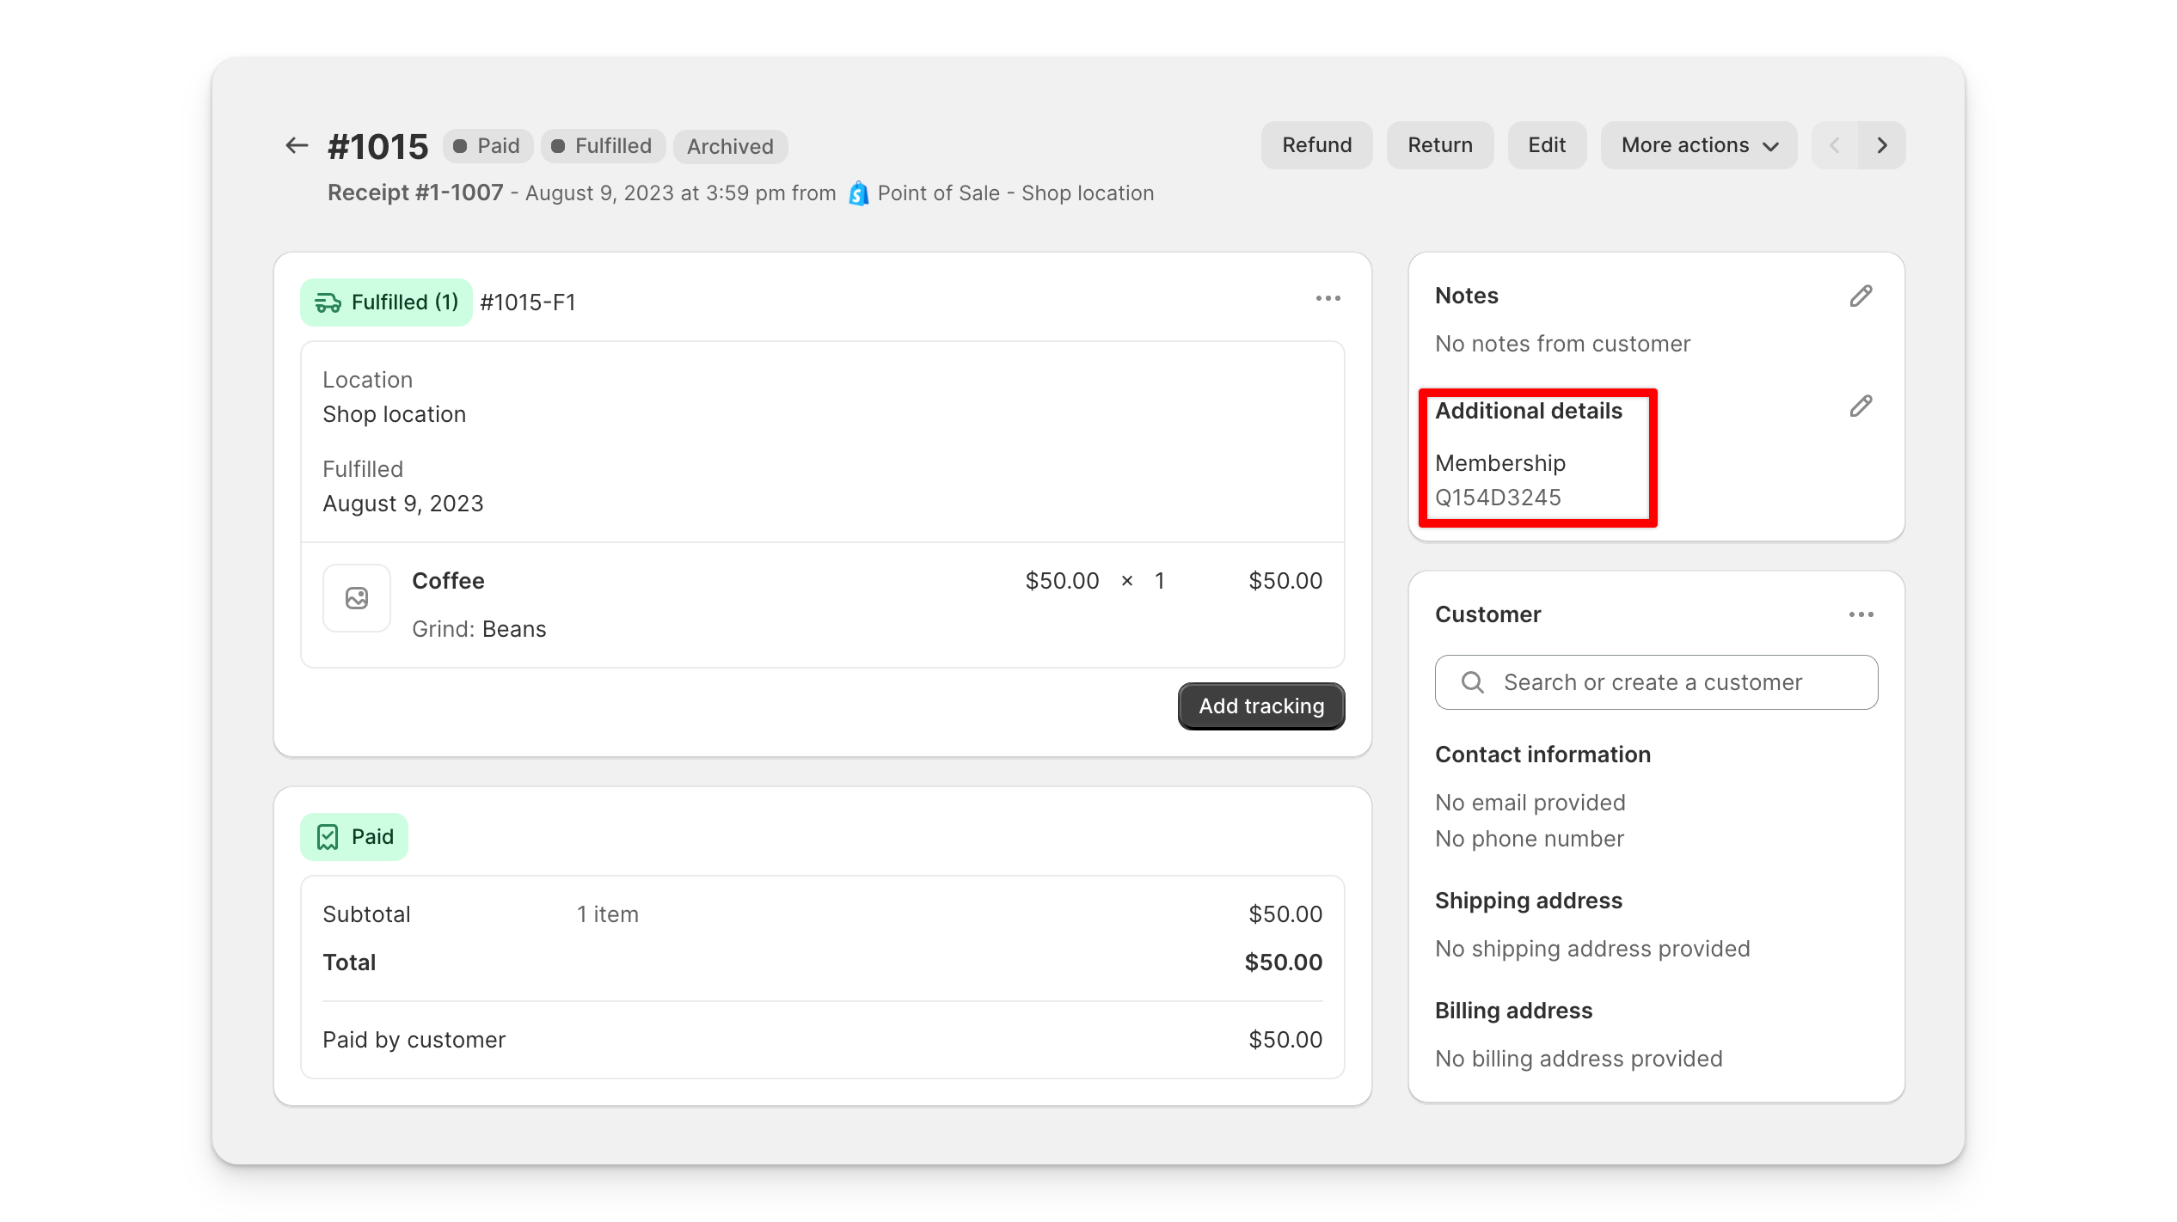
Task: Select the Fulfilled status badge
Action: point(603,145)
